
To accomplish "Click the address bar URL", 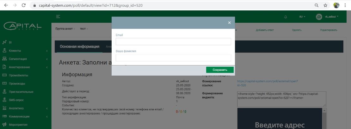I will 91,5.
